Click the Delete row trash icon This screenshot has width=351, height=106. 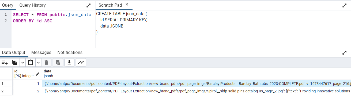point(46,62)
